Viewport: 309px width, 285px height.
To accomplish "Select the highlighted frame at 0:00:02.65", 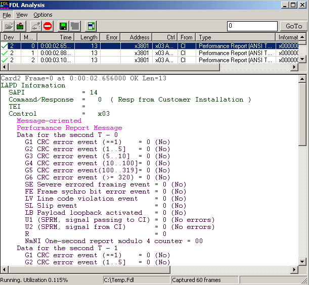I will [149, 46].
